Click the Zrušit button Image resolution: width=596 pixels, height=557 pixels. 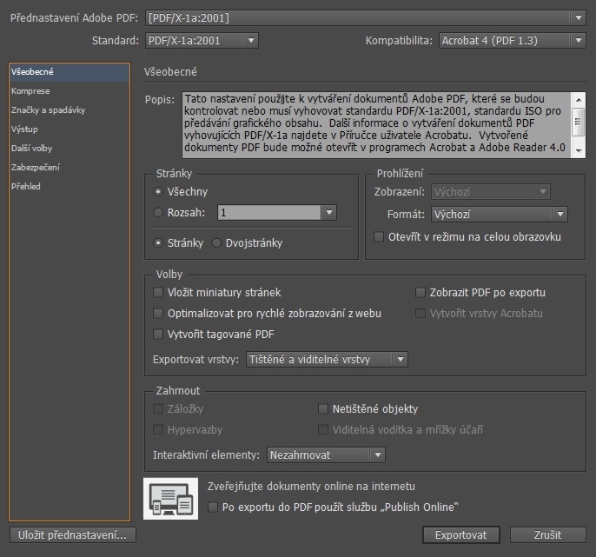[x=547, y=535]
